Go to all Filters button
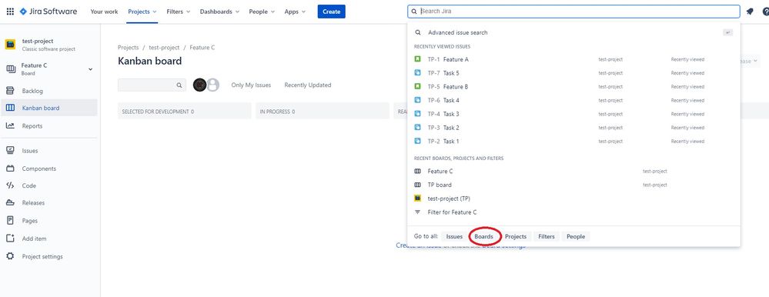 coord(547,236)
